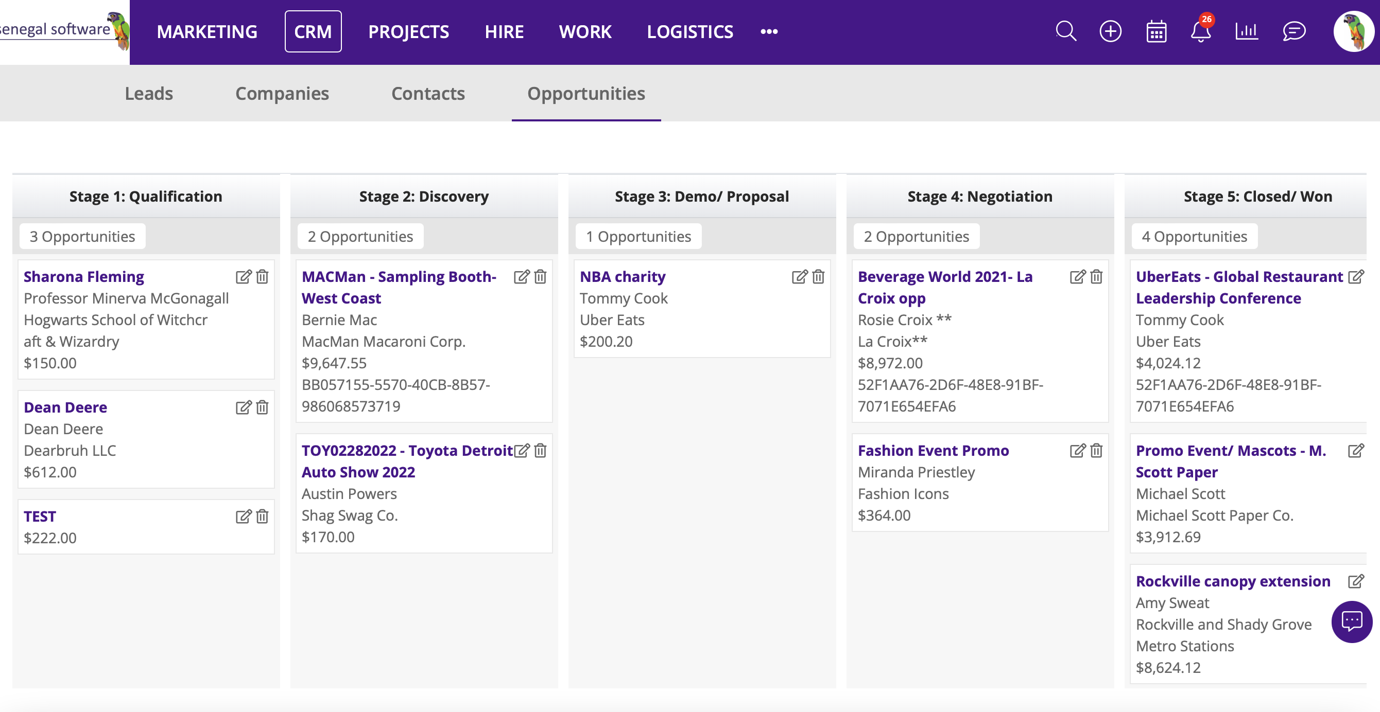Open the MARKETING module menu
Image resolution: width=1380 pixels, height=712 pixels.
(207, 31)
